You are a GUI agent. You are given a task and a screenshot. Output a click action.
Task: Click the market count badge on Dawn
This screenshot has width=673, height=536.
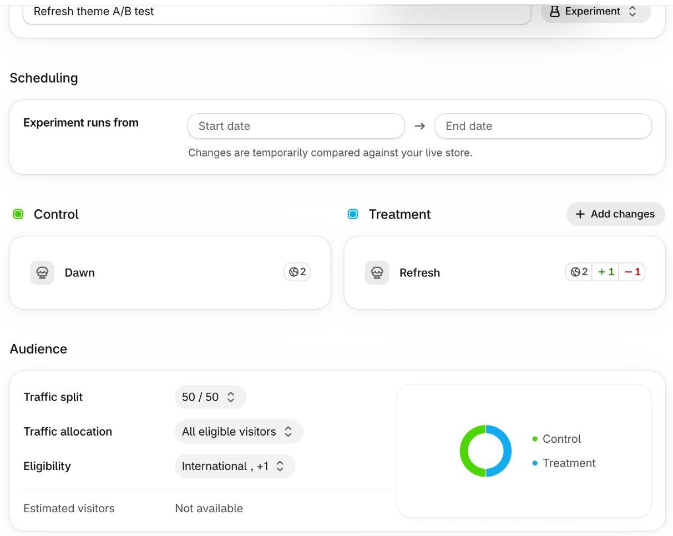(297, 272)
